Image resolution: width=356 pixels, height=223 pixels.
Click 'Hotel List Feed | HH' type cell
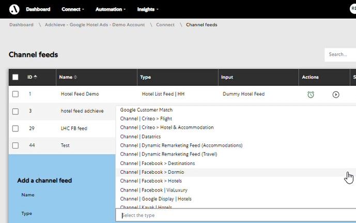163,94
